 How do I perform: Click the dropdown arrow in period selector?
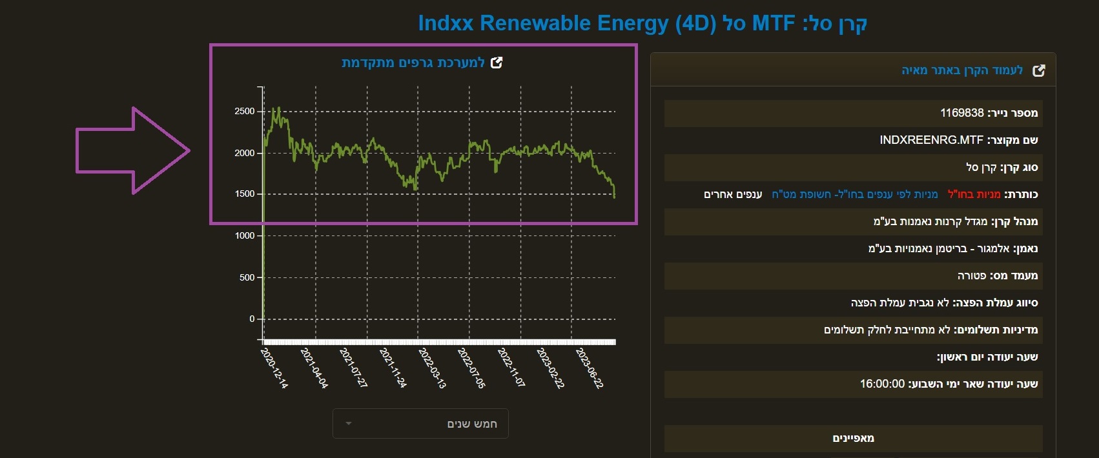[349, 424]
